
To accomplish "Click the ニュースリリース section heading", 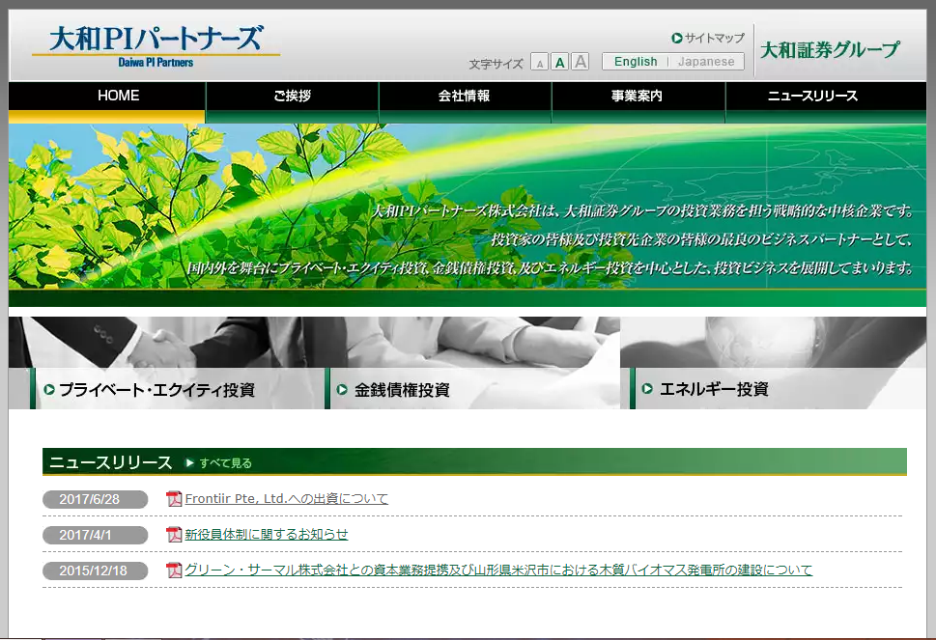I will (111, 462).
